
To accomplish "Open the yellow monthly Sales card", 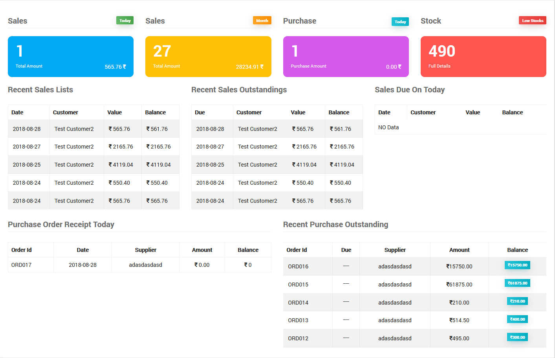I will coord(208,56).
